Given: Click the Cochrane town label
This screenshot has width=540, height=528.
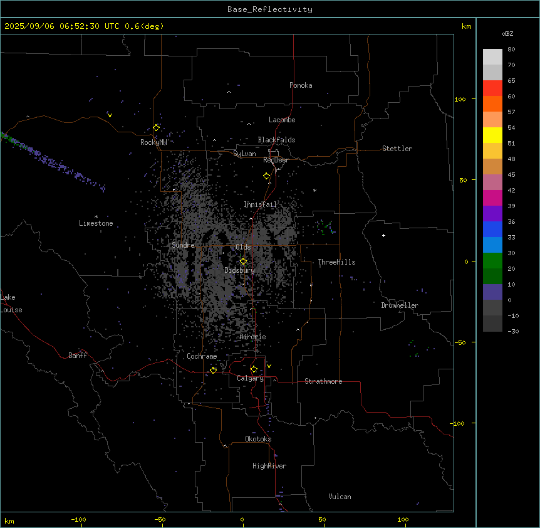Looking at the screenshot, I should pos(202,356).
